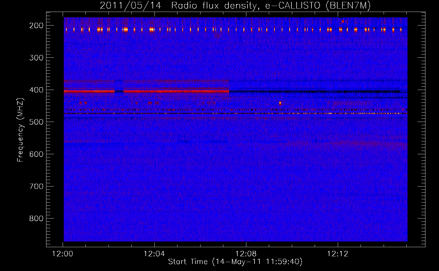This screenshot has height=271, width=439.
Task: Click the 12:04 time tick label
Action: coord(154,254)
